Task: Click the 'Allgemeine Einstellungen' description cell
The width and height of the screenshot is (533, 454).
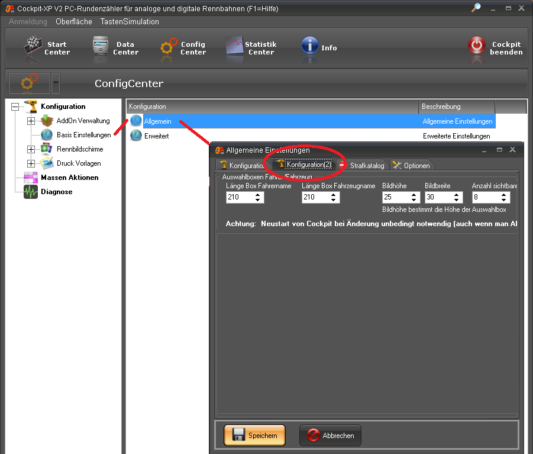Action: point(457,121)
